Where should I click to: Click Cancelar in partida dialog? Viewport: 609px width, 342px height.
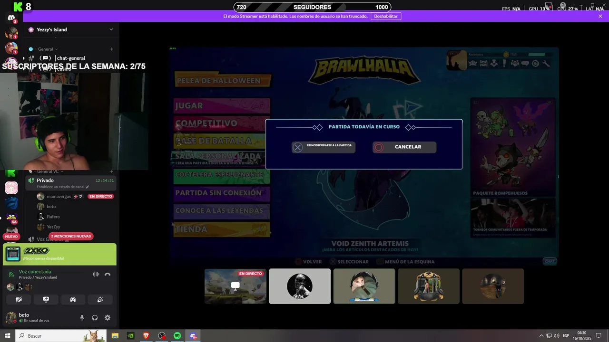tap(404, 147)
